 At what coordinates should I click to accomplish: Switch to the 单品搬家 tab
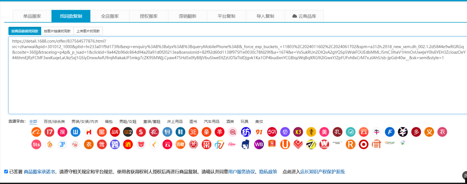[32, 16]
